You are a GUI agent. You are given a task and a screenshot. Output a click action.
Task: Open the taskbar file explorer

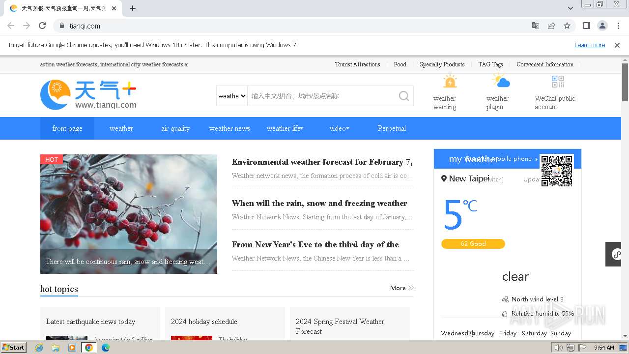[56, 348]
